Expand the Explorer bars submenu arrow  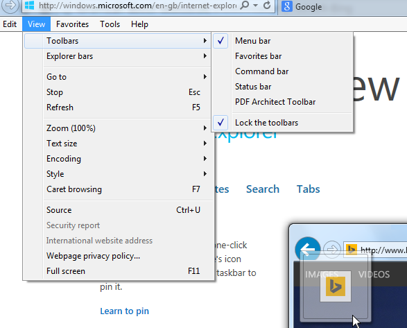point(205,56)
